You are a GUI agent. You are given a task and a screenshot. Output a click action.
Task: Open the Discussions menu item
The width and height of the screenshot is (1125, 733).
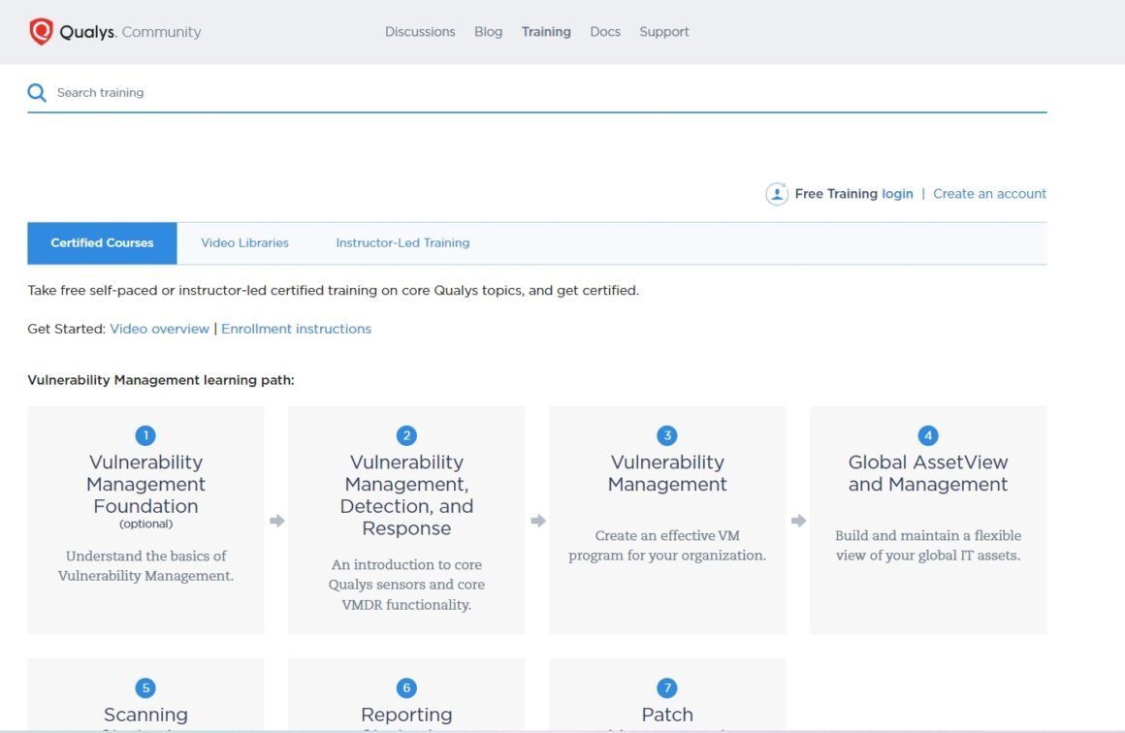click(420, 31)
